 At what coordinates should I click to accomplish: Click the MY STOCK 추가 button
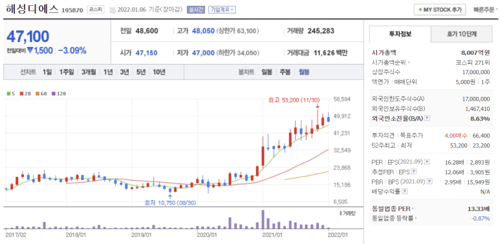440,10
